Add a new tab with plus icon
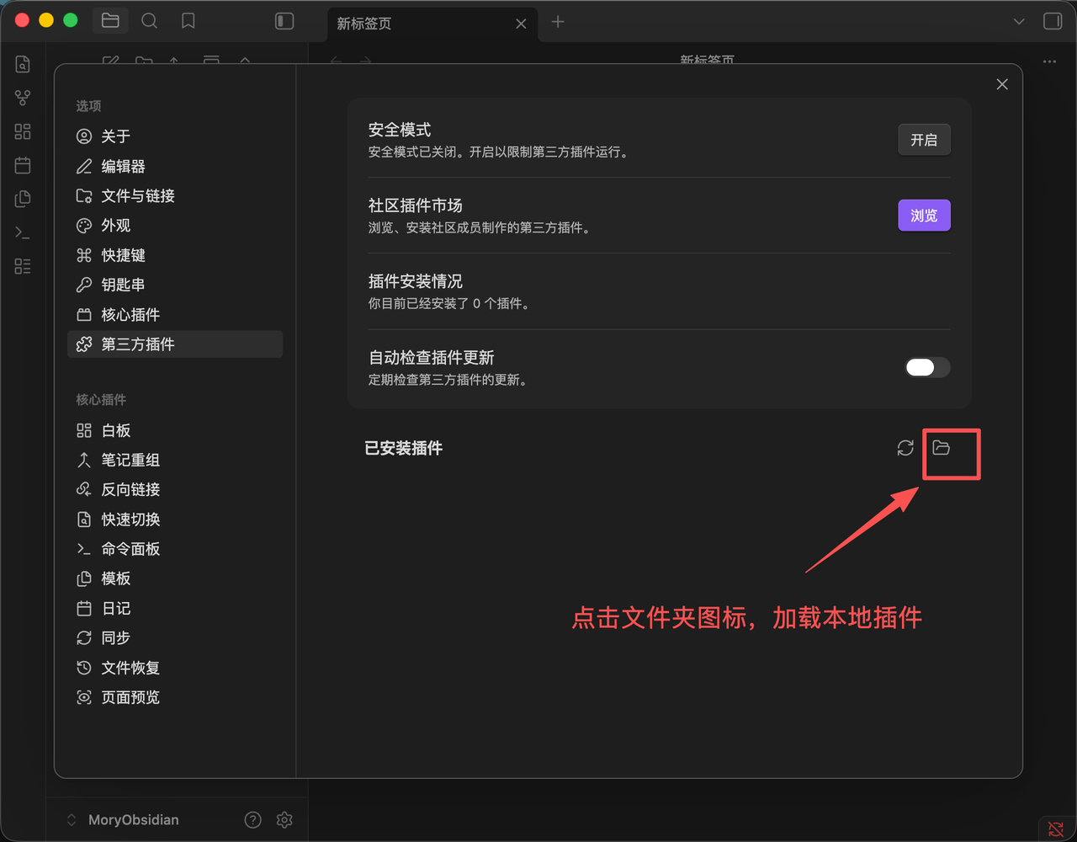Image resolution: width=1077 pixels, height=842 pixels. [x=558, y=22]
